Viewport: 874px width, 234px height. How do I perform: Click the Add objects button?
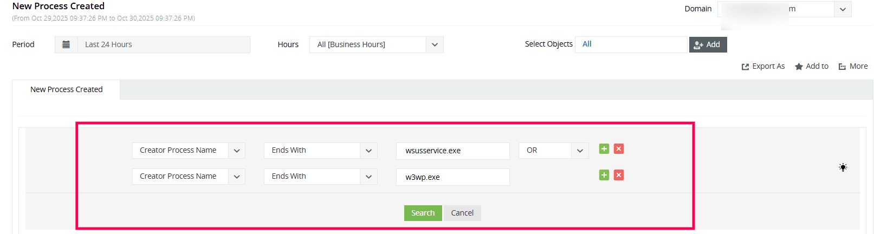[x=708, y=44]
